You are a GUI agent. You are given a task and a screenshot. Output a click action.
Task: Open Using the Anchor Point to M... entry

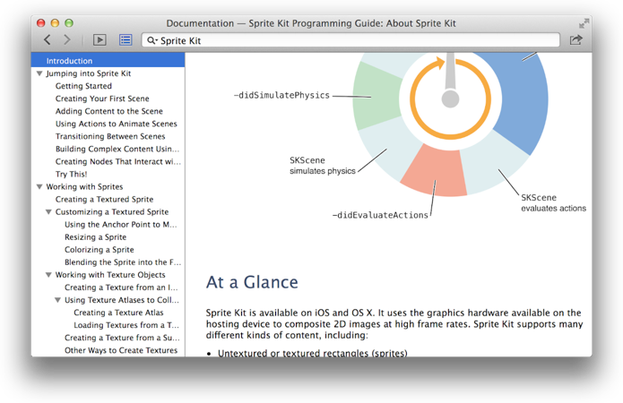point(121,225)
